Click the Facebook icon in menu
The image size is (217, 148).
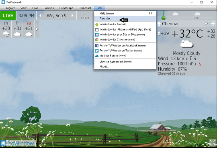[x=97, y=46]
